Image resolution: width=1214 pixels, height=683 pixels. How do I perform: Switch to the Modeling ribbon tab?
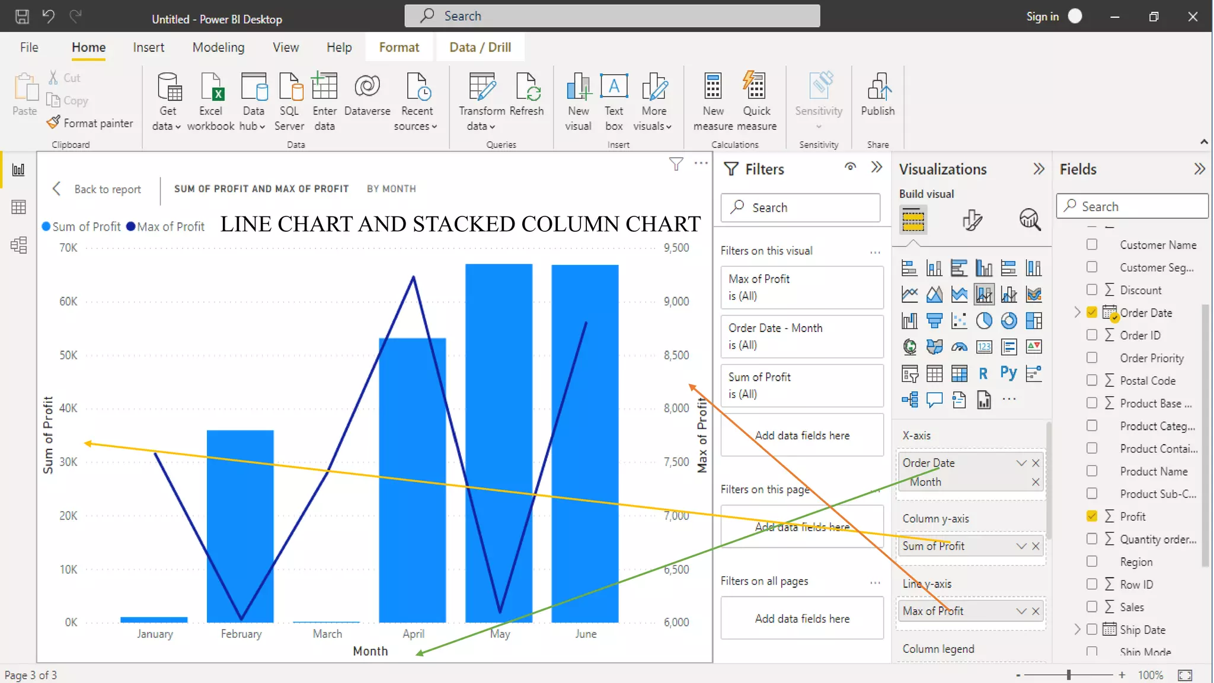click(218, 47)
